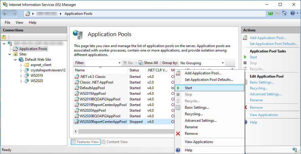Expand the WS2020 tree node

pyautogui.click(x=21, y=81)
